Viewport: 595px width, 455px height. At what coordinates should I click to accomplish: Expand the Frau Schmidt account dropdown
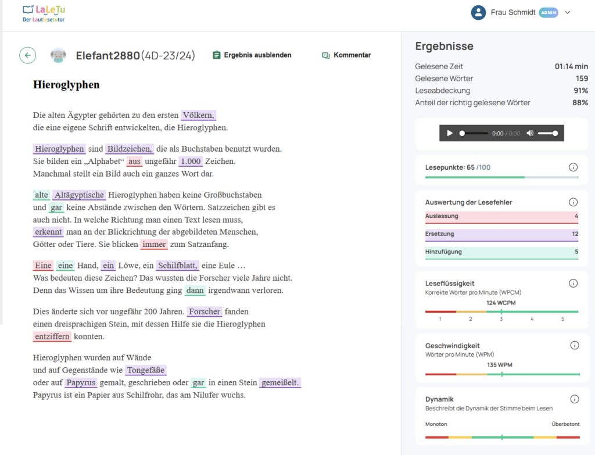568,13
